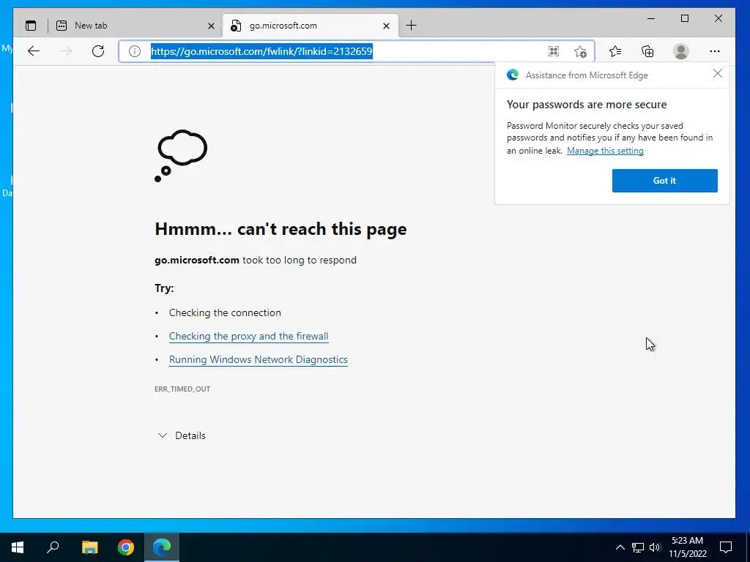Refresh the go.microsoft.com page
Image resolution: width=750 pixels, height=562 pixels.
tap(98, 51)
